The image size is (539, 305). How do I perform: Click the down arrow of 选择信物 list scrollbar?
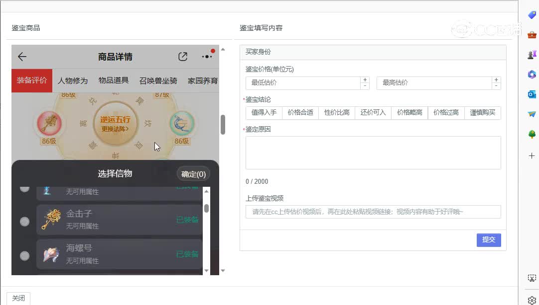coord(206,271)
